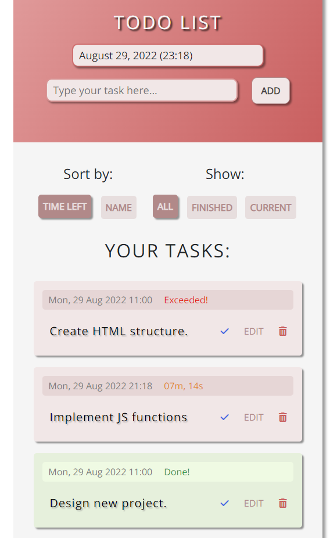
Task: Click the 'Show:' label
Action: pyautogui.click(x=225, y=174)
